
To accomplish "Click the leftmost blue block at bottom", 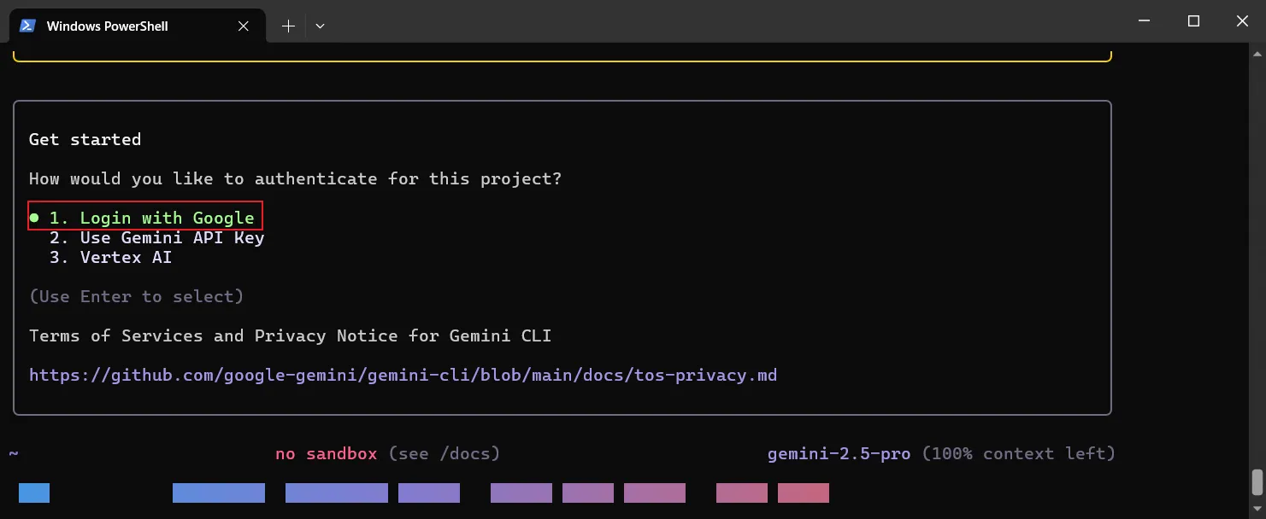I will click(x=34, y=493).
